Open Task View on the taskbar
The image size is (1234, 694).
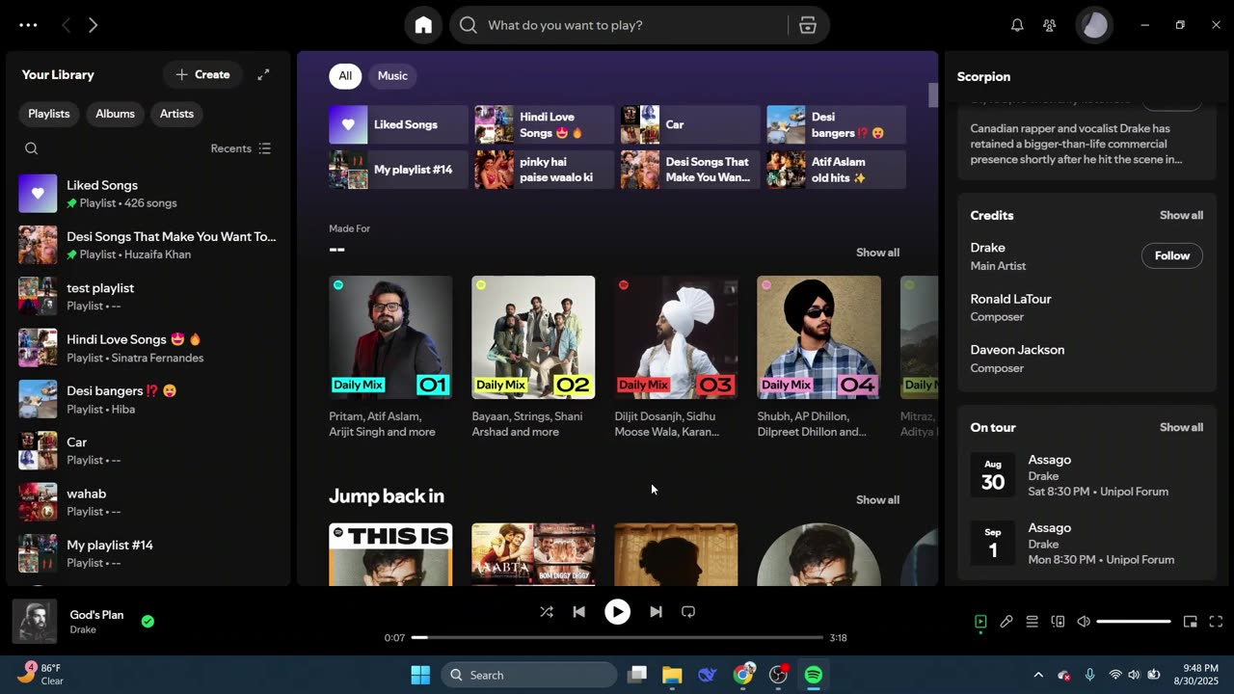point(636,675)
